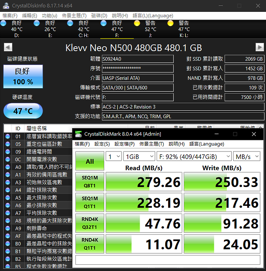Click status orb of attribute B0 row
The width and height of the screenshot is (266, 271).
(8, 244)
